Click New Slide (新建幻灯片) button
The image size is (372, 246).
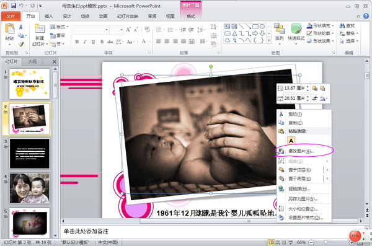(40, 35)
